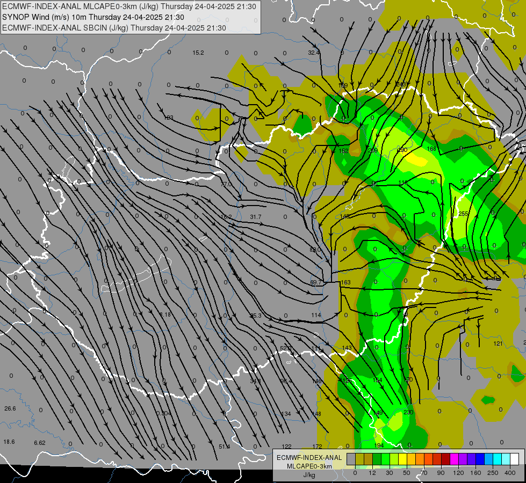Click the SYNOP Wind 10m title line

tap(93, 17)
